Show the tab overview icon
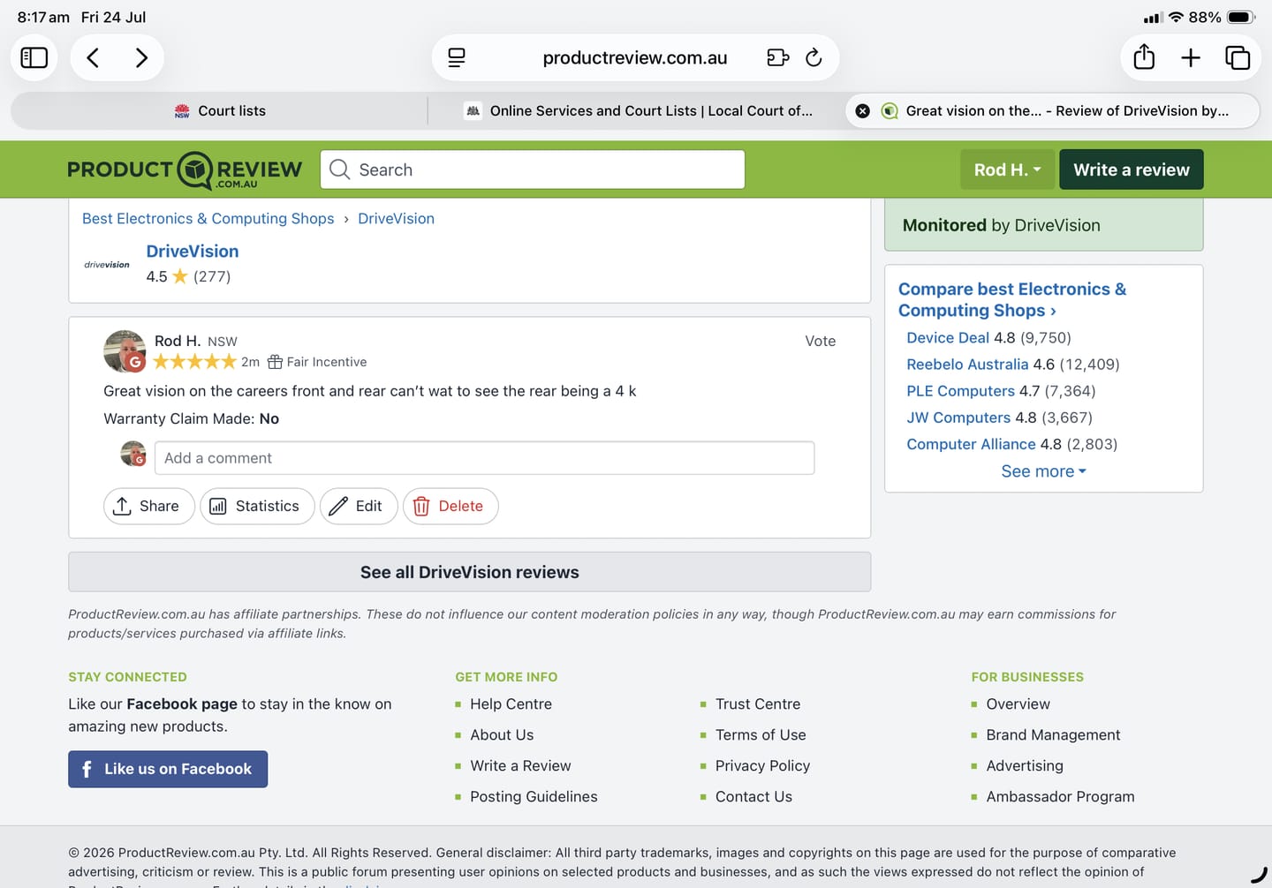1272x888 pixels. click(1238, 57)
